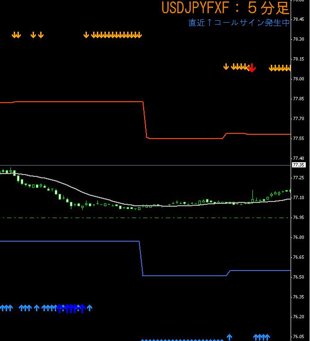310x341 pixels.
Task: Click the 77.85 price axis label
Action: point(299,99)
